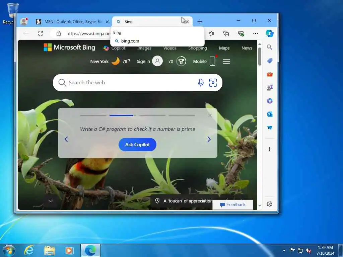Image resolution: width=343 pixels, height=257 pixels.
Task: Go to Maps in Bing navigation
Action: click(224, 48)
